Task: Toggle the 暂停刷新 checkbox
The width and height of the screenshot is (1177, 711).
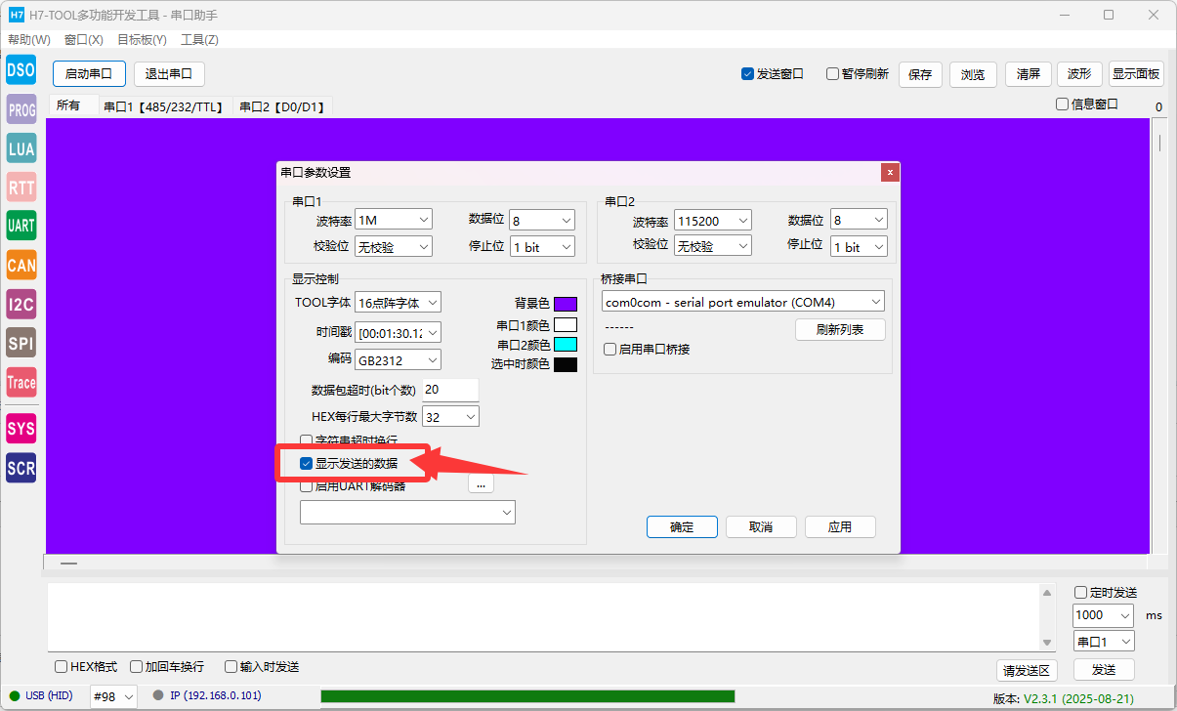Action: tap(833, 74)
